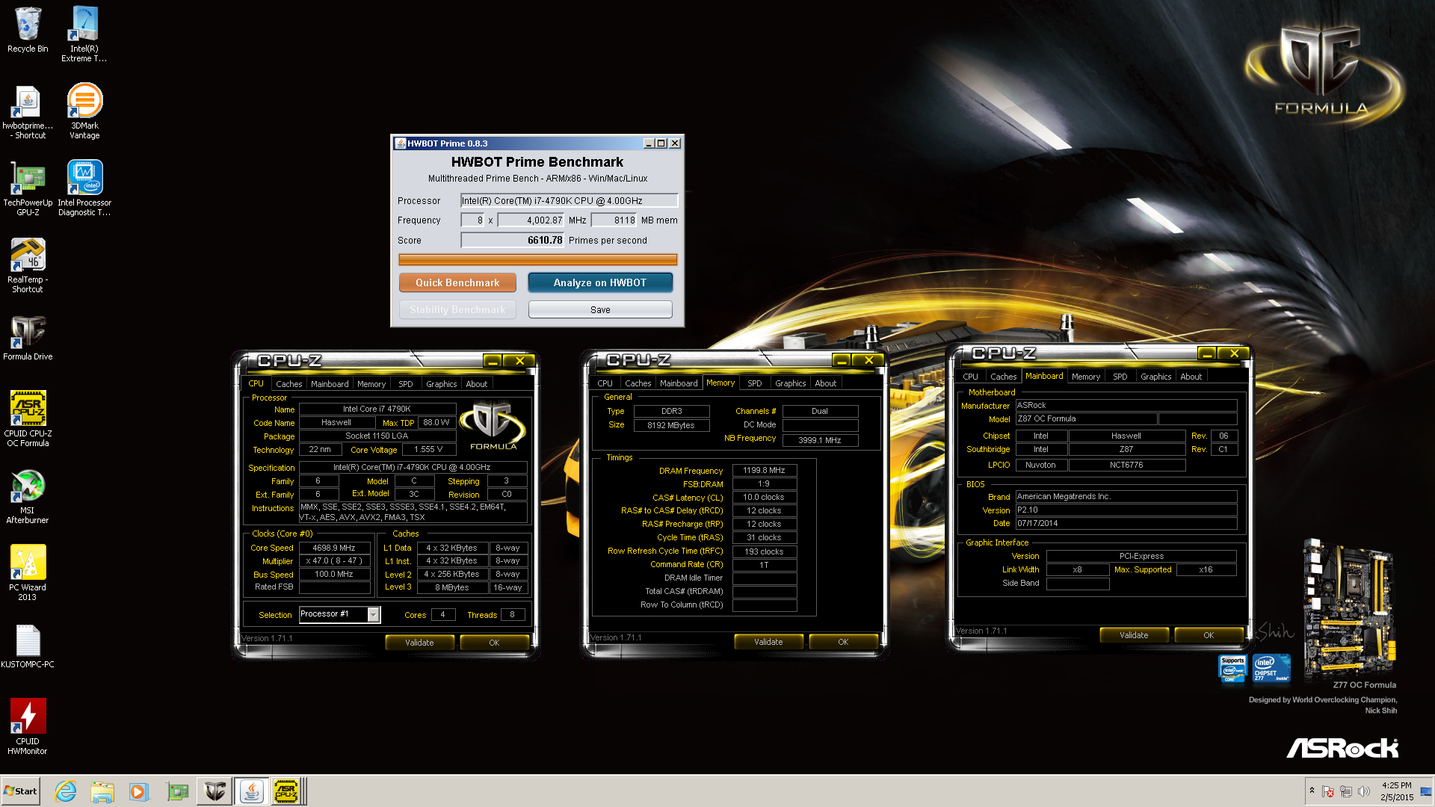Viewport: 1435px width, 807px height.
Task: Click Z87 OC Formula model field
Action: (x=1086, y=418)
